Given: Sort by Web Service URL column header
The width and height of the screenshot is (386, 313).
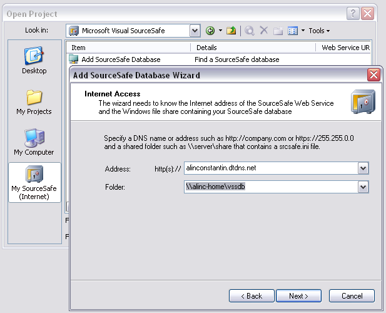Looking at the screenshot, I should coord(343,48).
